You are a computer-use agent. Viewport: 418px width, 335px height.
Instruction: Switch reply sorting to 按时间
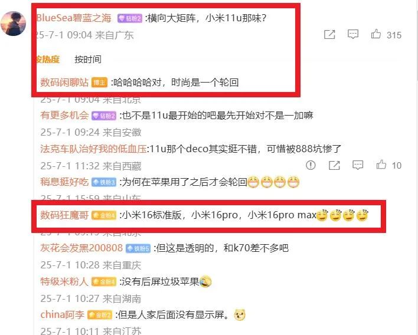click(88, 59)
